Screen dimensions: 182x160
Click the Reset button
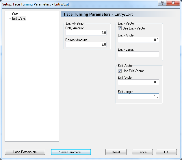point(116,152)
